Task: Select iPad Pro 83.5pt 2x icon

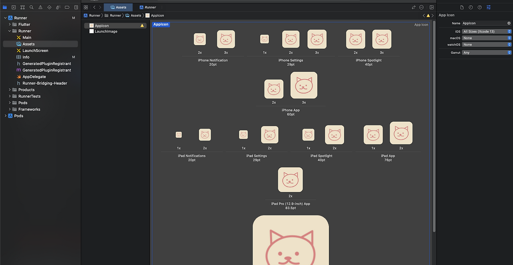Action: (291, 180)
